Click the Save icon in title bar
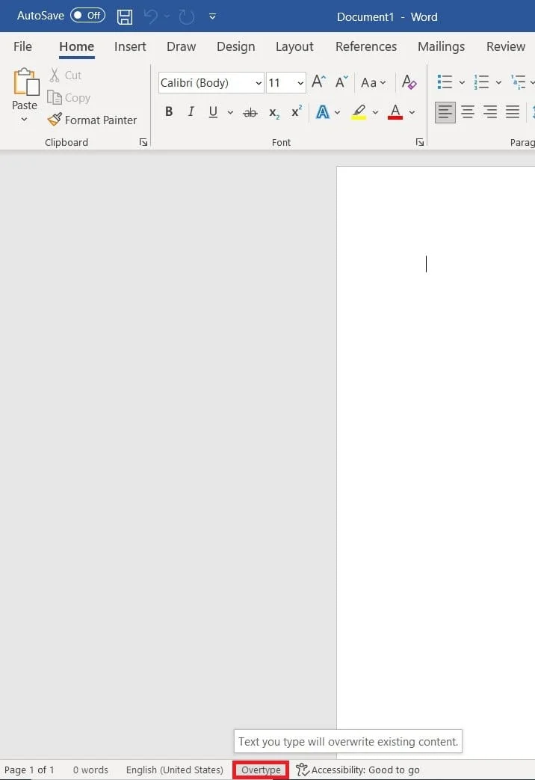 (x=125, y=16)
